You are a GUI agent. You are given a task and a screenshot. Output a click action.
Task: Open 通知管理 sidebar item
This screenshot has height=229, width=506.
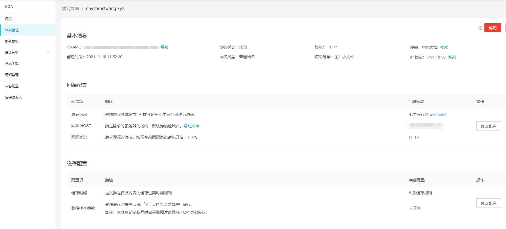pyautogui.click(x=12, y=75)
